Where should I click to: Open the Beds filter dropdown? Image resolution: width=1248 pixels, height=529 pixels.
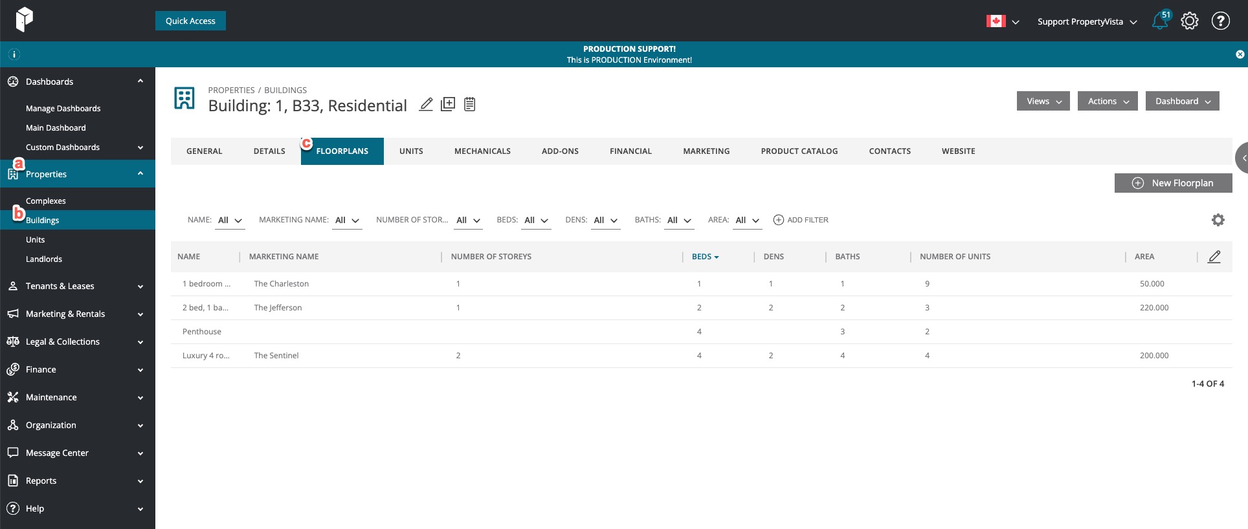[x=536, y=221]
